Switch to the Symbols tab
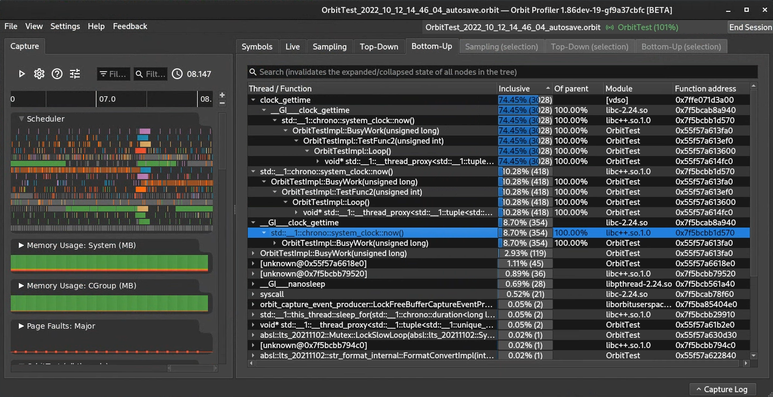The width and height of the screenshot is (773, 397). tap(257, 47)
